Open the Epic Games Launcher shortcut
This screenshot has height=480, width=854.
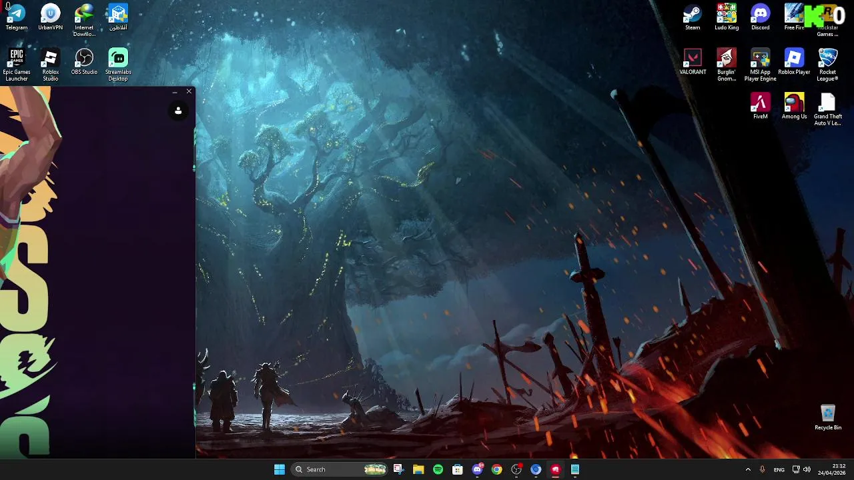click(17, 65)
